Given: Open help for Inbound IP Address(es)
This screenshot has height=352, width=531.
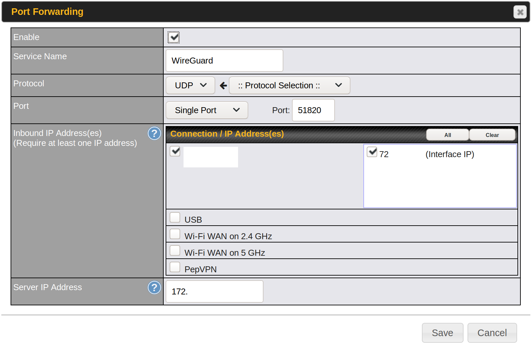Looking at the screenshot, I should pyautogui.click(x=154, y=134).
